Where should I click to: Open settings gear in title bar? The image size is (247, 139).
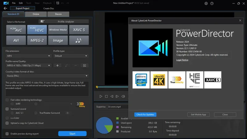pos(206,3)
